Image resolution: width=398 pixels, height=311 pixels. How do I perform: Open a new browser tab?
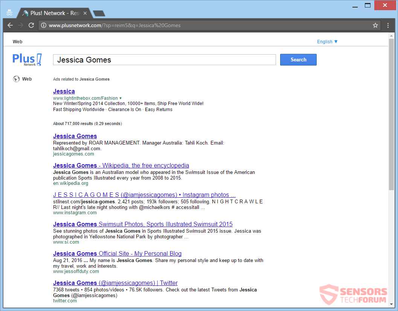point(99,14)
